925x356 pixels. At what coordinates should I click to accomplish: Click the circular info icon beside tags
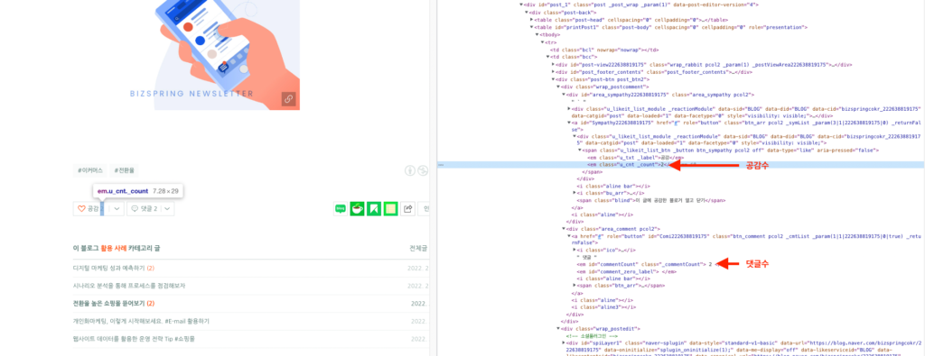[411, 170]
